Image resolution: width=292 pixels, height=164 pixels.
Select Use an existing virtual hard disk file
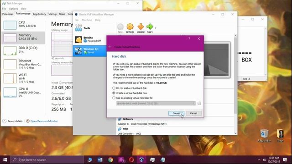tap(132, 98)
